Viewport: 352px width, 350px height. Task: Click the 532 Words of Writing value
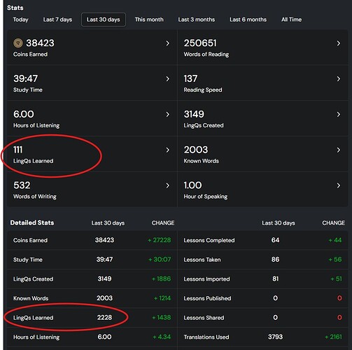tap(22, 185)
